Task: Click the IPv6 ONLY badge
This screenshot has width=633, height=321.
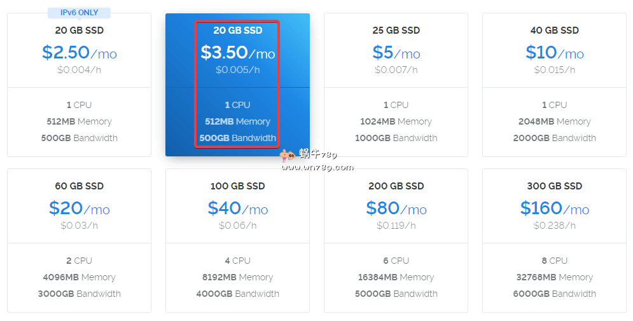Action: click(79, 13)
